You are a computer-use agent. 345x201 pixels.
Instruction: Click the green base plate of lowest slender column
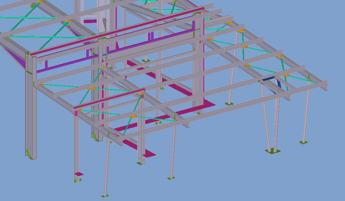pos(104,195)
